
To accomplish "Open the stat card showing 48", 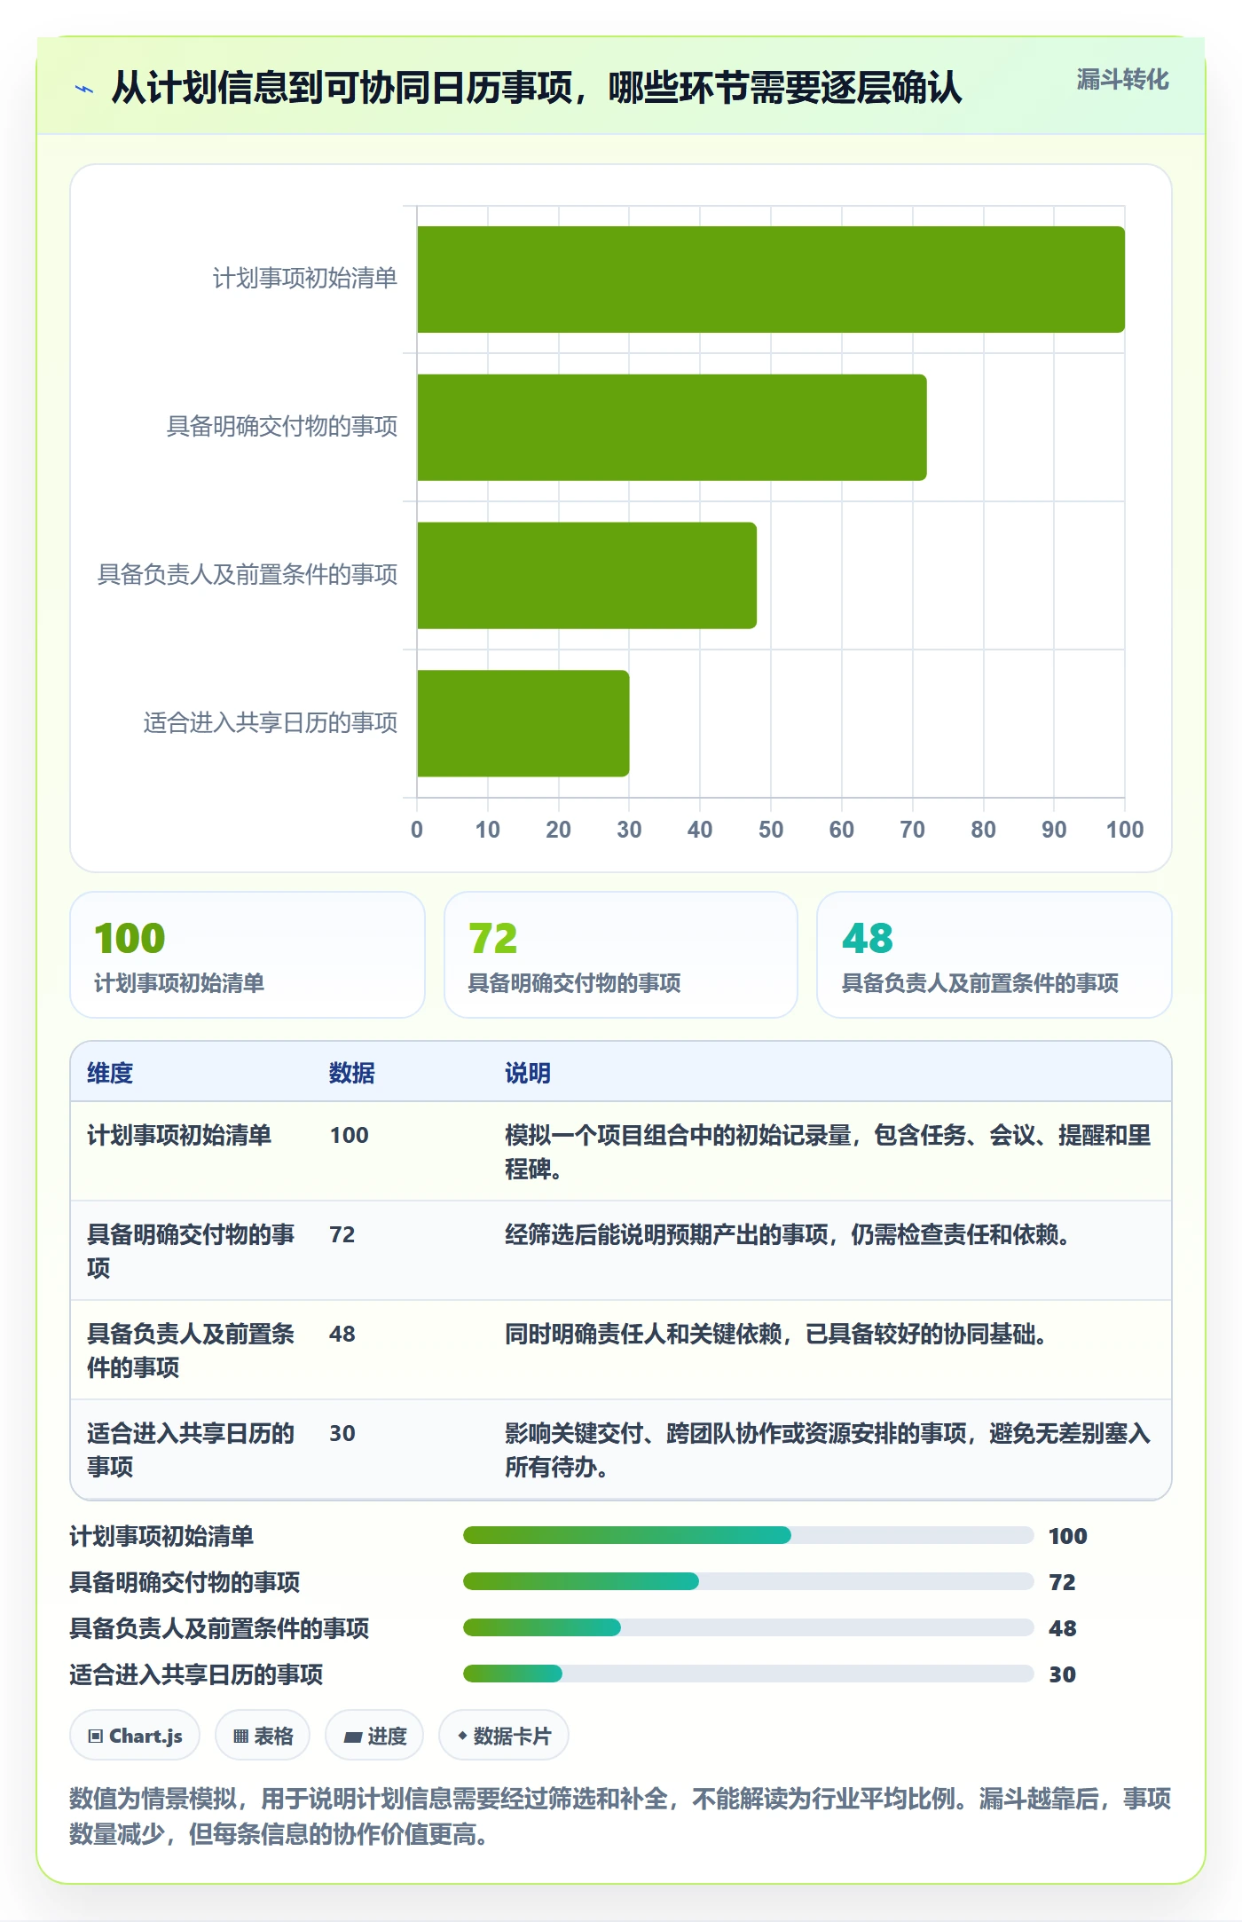I will 994,955.
